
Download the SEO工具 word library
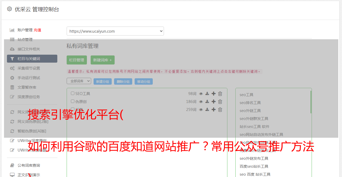coord(207,94)
